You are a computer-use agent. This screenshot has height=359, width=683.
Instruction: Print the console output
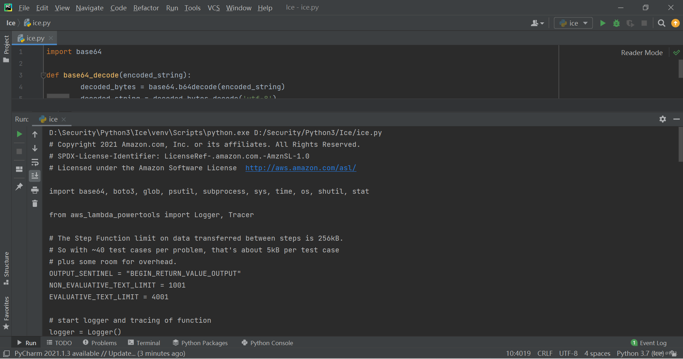pyautogui.click(x=35, y=190)
